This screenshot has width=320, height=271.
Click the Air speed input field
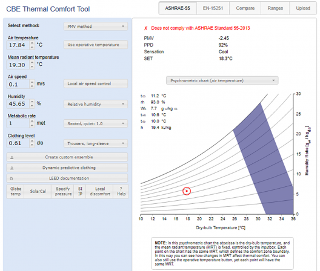point(18,84)
